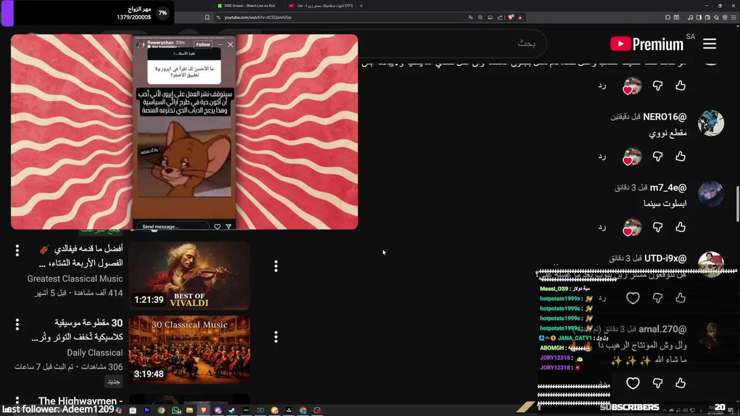Click the translate page icon
740x416 pixels.
coord(471,17)
